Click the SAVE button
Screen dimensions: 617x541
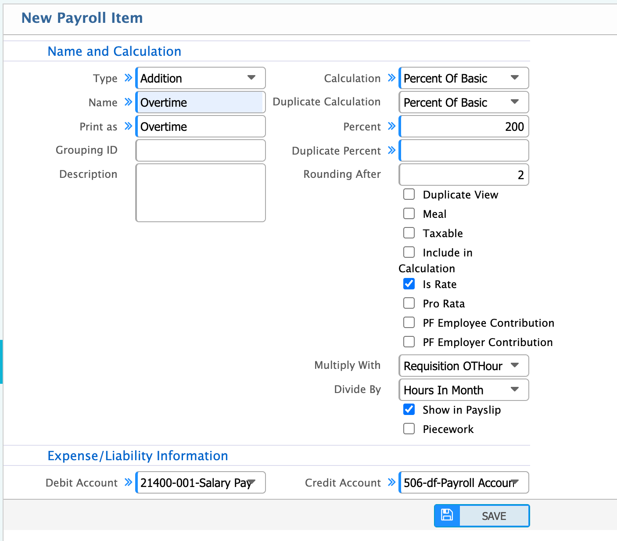(494, 516)
